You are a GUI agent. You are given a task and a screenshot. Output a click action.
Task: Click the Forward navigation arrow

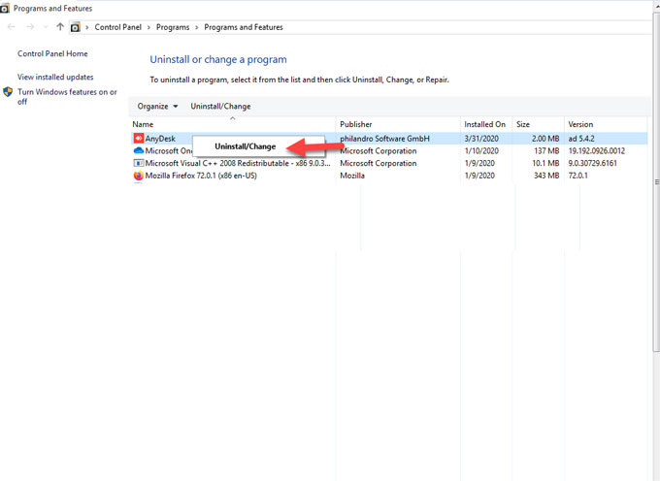tap(29, 27)
